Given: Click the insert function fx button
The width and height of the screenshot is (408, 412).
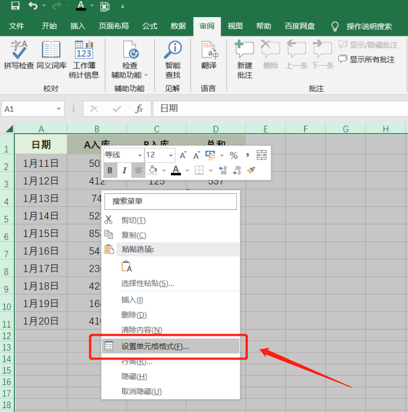Looking at the screenshot, I should pyautogui.click(x=139, y=109).
